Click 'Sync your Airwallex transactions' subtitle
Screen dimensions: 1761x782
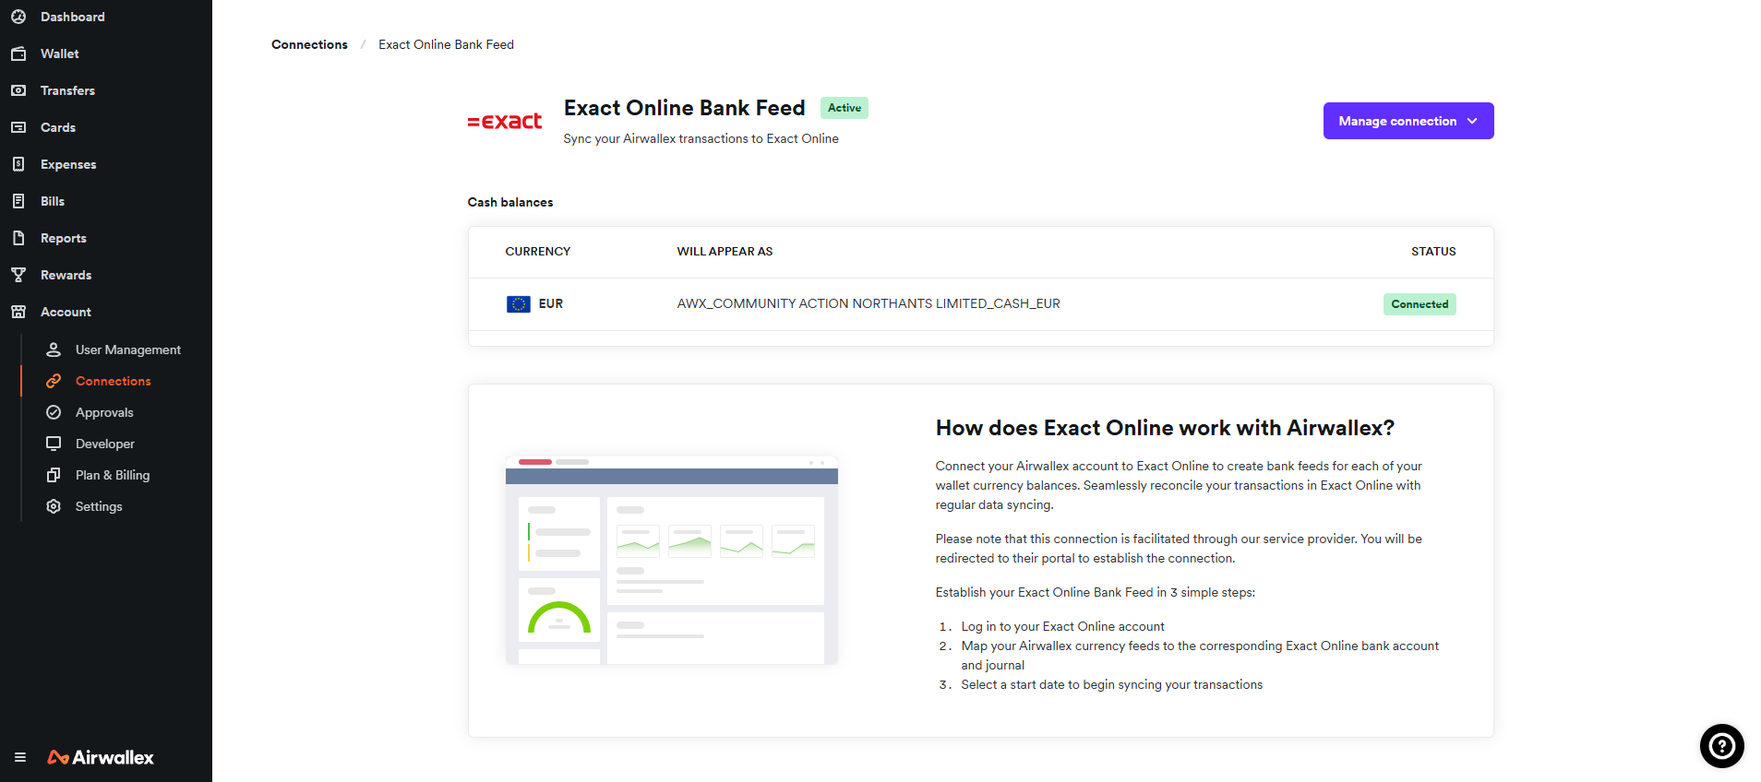(x=701, y=138)
